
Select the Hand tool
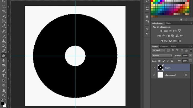4,91
